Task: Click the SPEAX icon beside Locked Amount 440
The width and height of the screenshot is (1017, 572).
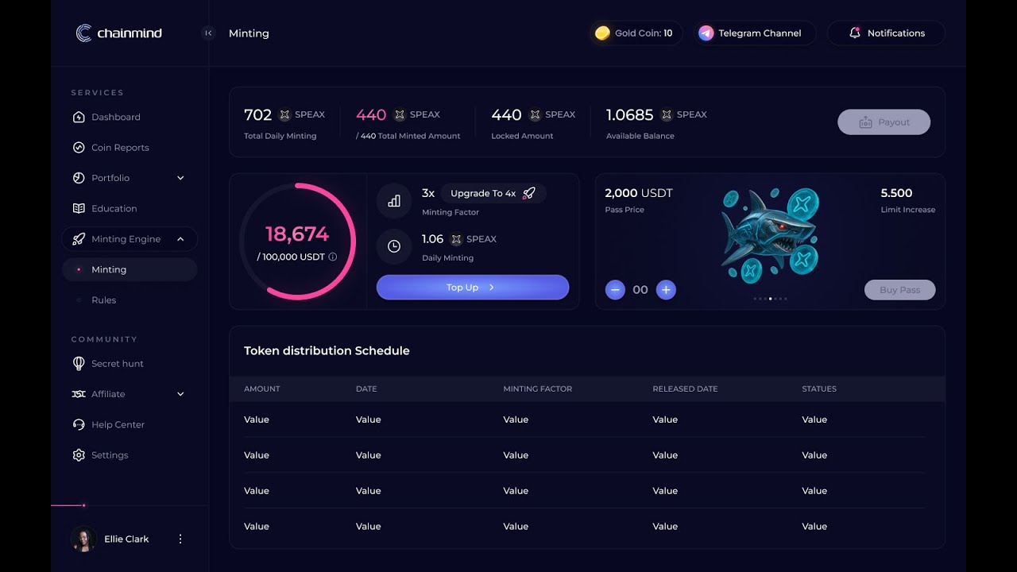Action: [x=535, y=114]
